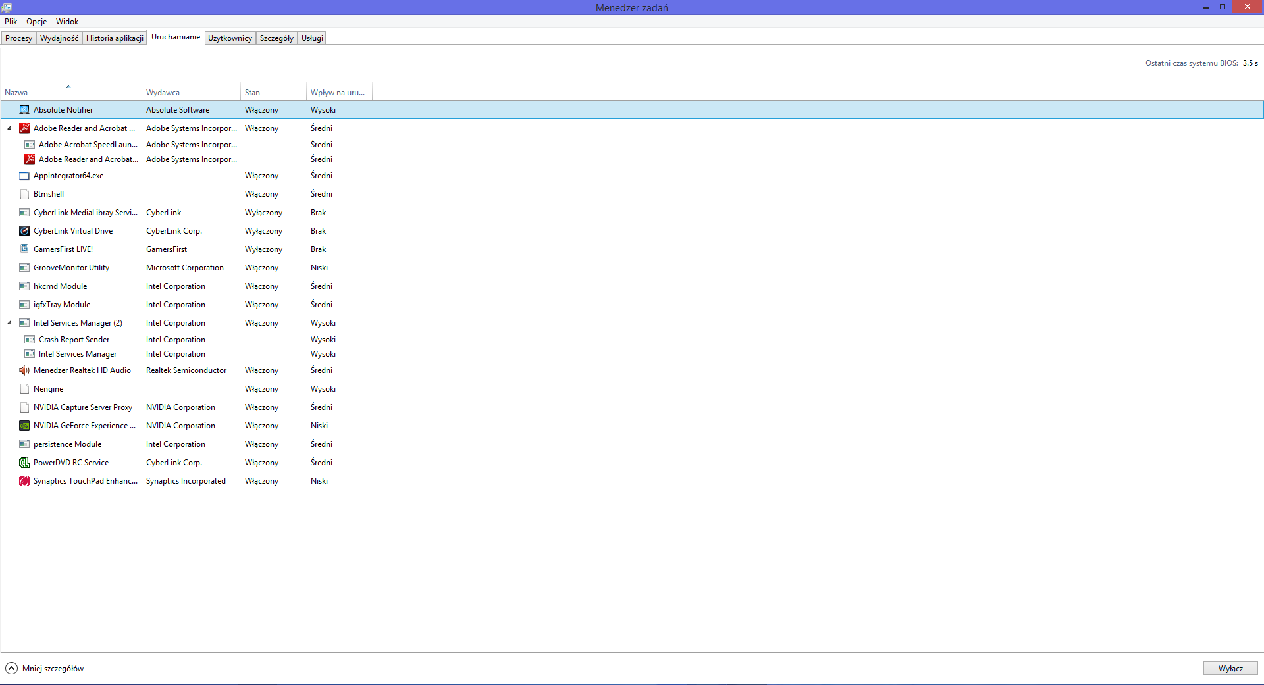Screen dimensions: 1264x685
Task: Click the Absolute Notifier program icon
Action: (x=24, y=110)
